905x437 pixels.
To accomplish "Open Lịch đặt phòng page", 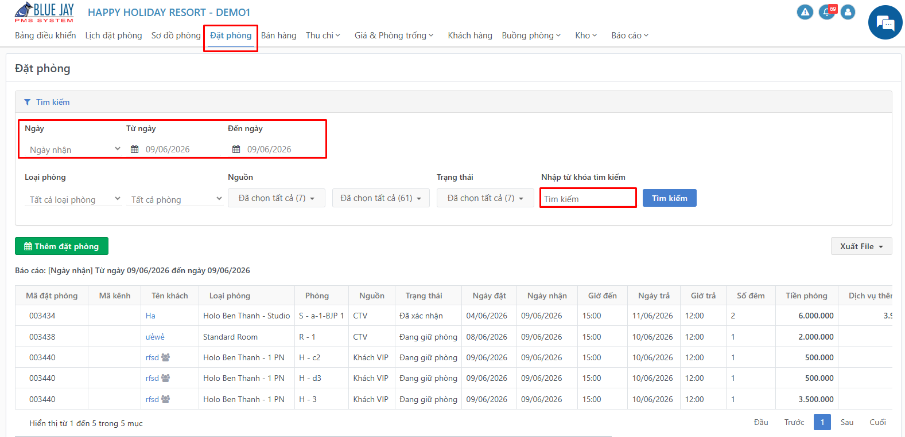I will [114, 36].
